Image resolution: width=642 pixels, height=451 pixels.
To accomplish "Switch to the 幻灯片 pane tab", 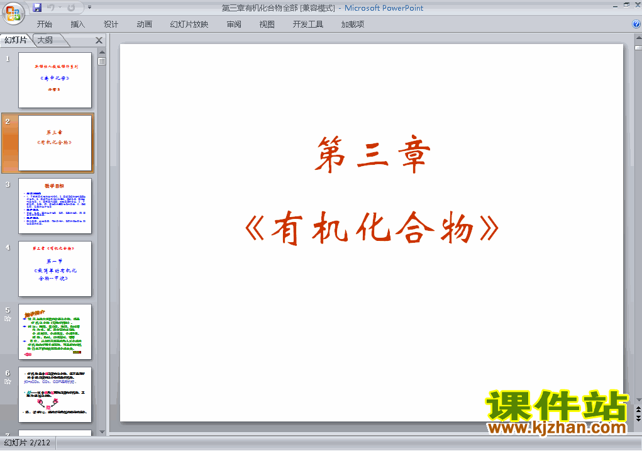I will coord(16,40).
